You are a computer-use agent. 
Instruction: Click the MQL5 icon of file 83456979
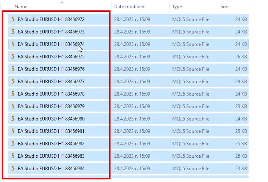13,106
